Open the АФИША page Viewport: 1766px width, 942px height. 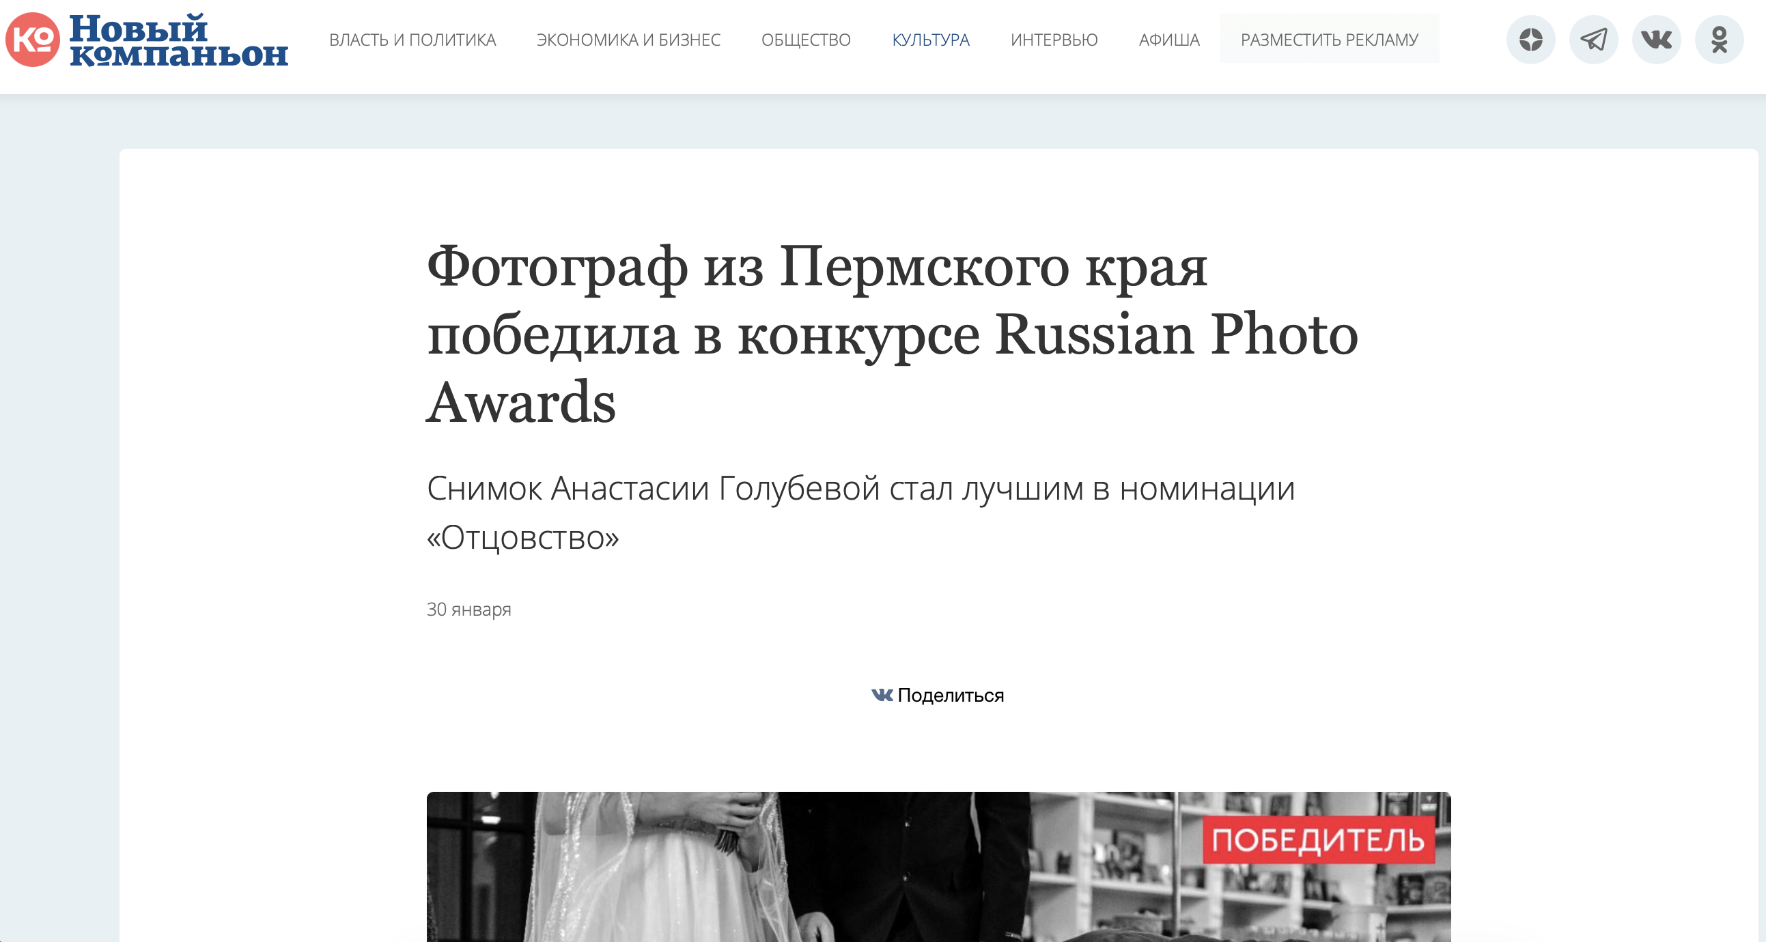click(x=1169, y=40)
